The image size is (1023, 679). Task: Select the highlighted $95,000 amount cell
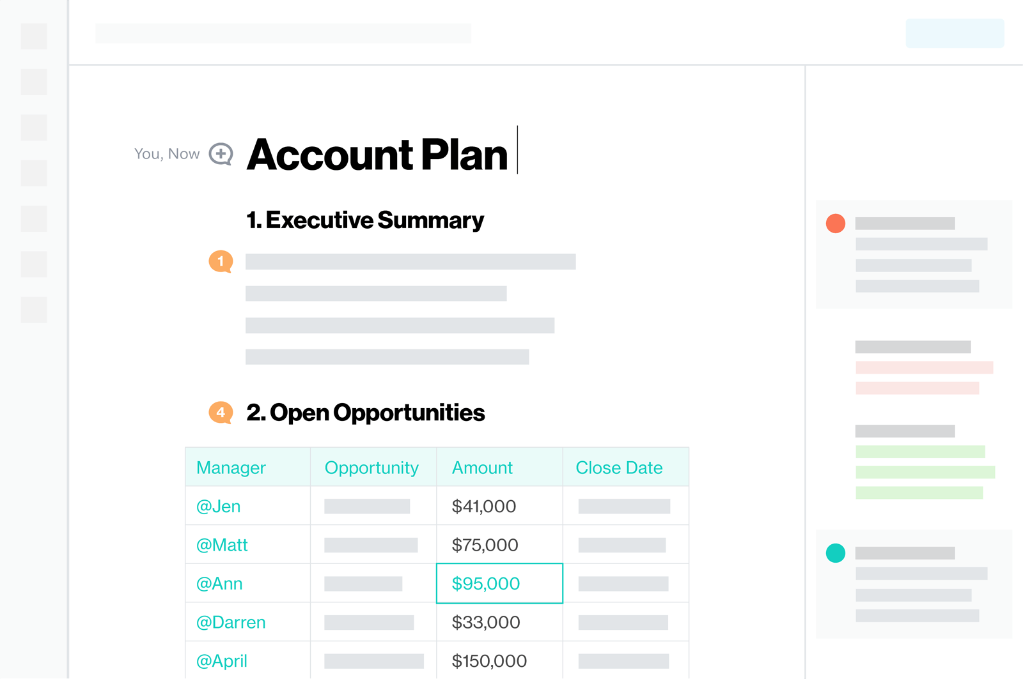pyautogui.click(x=499, y=584)
